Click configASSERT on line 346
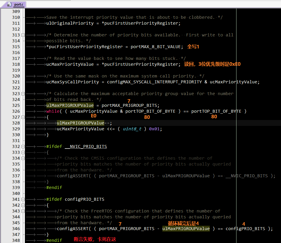This screenshot has width=281, height=243. (x=73, y=229)
